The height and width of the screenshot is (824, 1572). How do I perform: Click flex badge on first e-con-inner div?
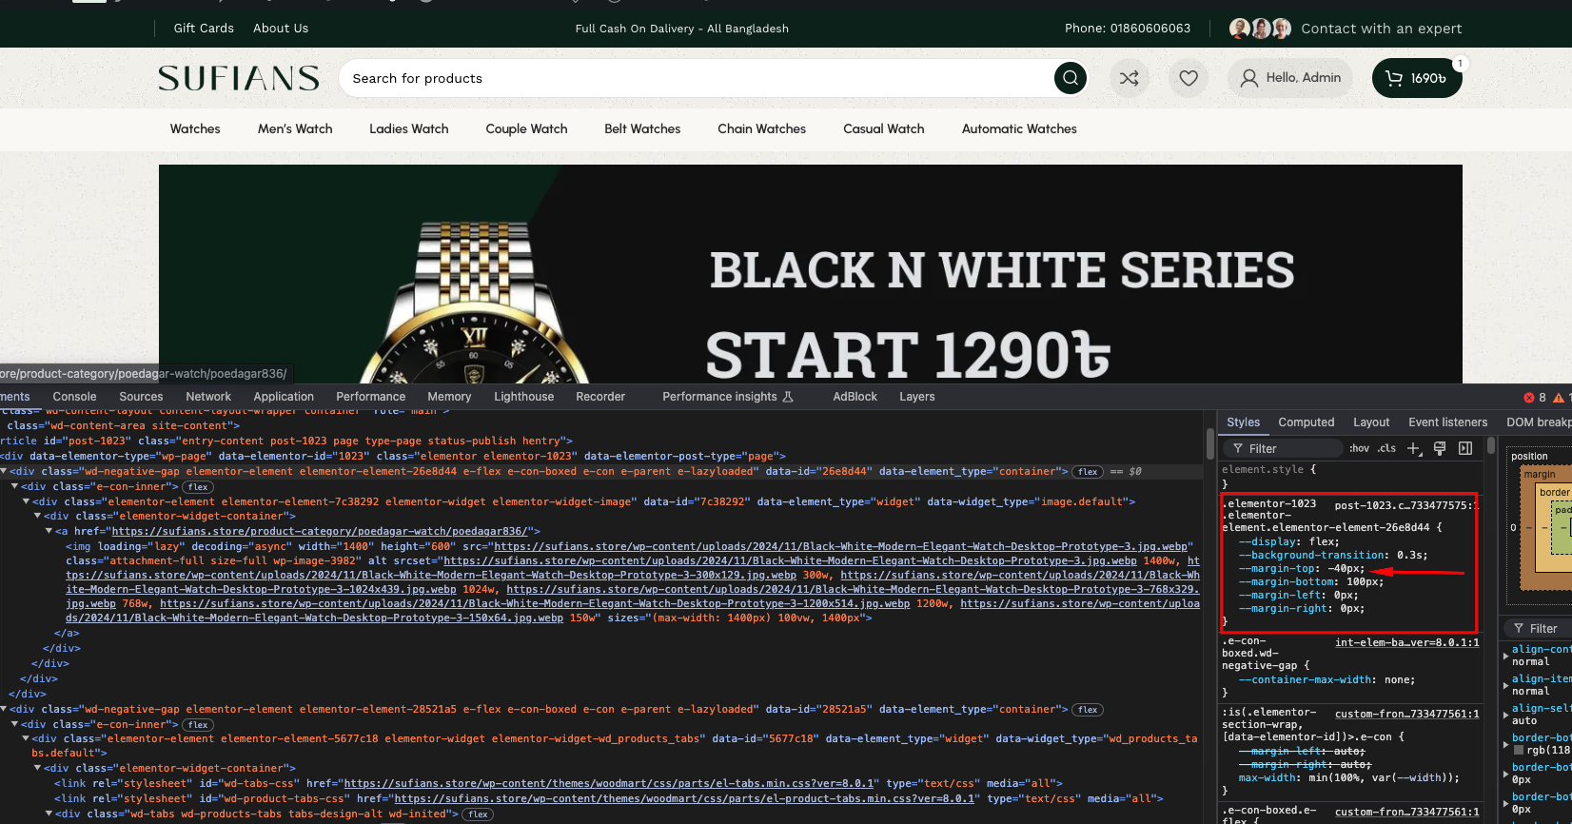tap(198, 487)
